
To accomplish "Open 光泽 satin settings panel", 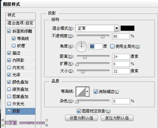I will tap(16, 75).
